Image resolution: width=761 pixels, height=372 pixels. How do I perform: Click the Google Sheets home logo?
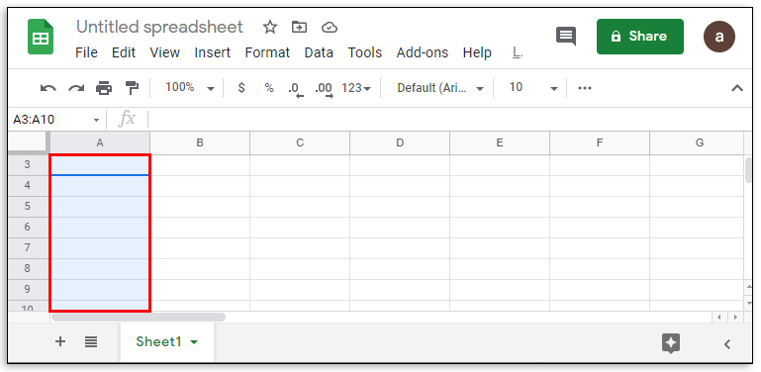[x=41, y=37]
